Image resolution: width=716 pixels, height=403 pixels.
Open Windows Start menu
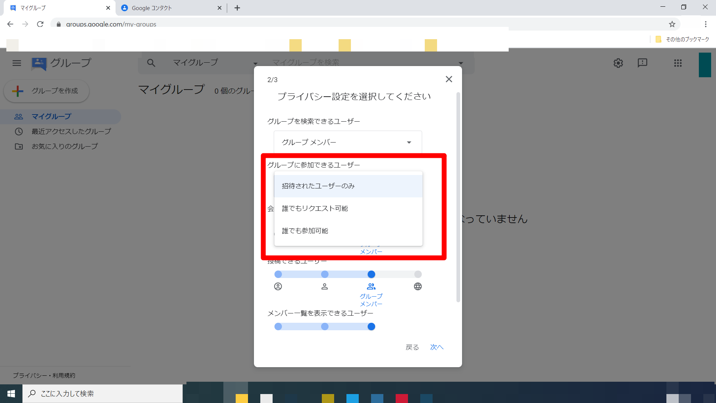[x=11, y=394]
